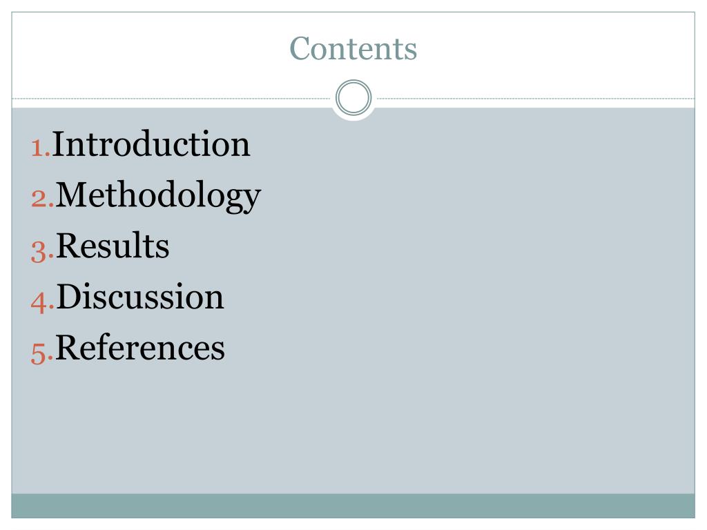
Task: Click the white header area left of Contents
Action: pos(149,50)
